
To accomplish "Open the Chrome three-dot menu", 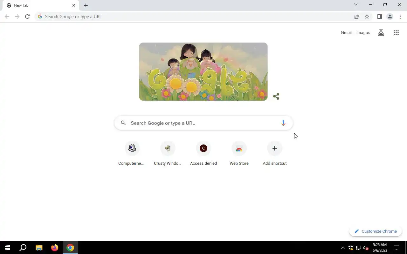I will [x=400, y=17].
